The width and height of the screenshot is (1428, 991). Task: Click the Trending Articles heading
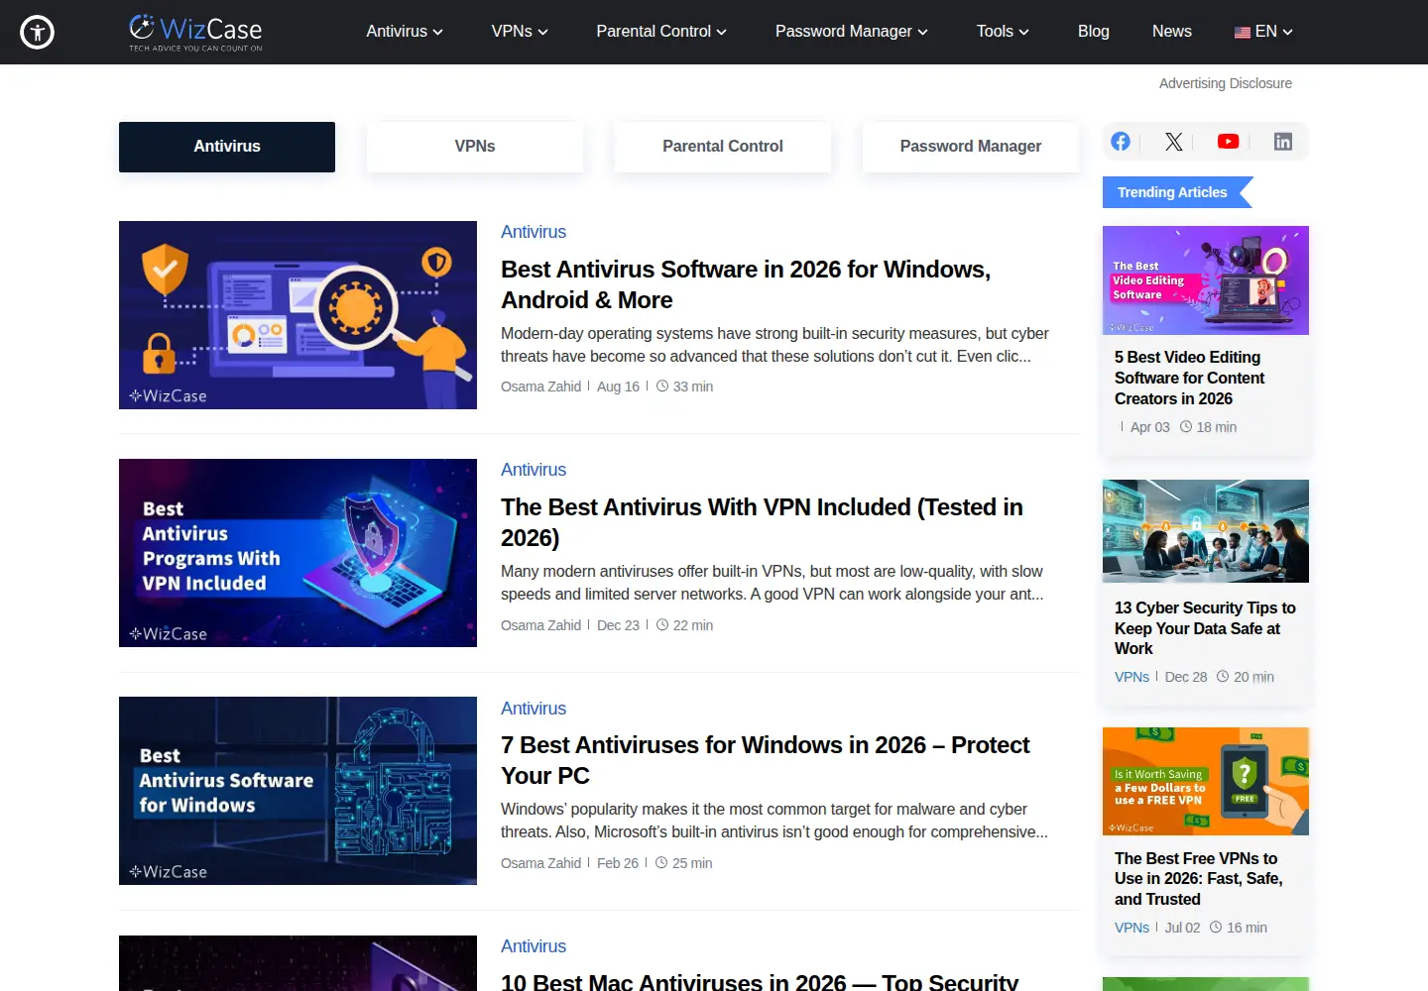[1172, 192]
